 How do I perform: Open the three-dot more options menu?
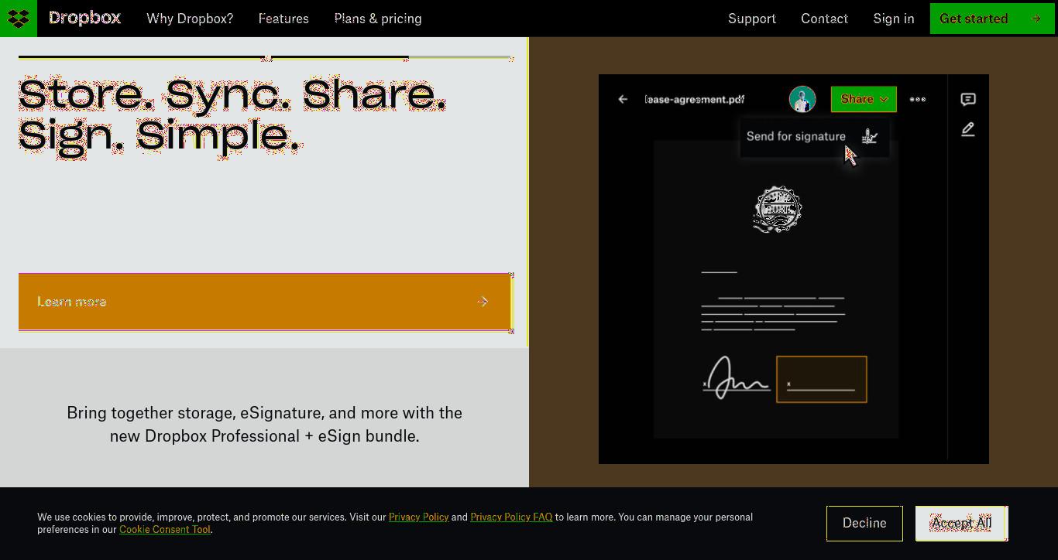(x=918, y=99)
